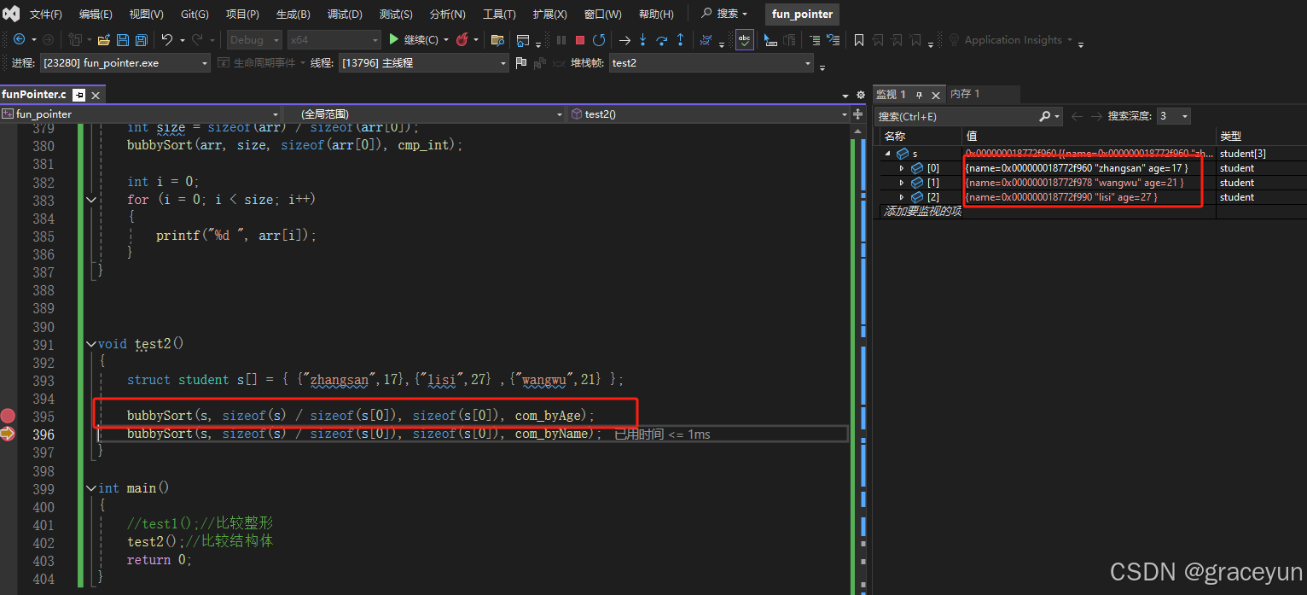The height and width of the screenshot is (595, 1307).
Task: Click the yellow current-statement arrow at line 396
Action: coord(8,434)
